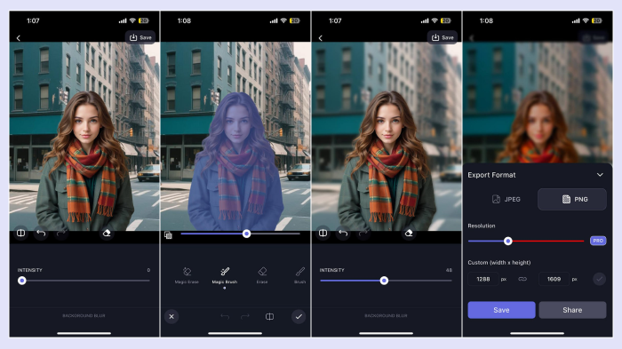The width and height of the screenshot is (622, 349).
Task: Tap the PRO badge next to Resolution
Action: pos(598,241)
